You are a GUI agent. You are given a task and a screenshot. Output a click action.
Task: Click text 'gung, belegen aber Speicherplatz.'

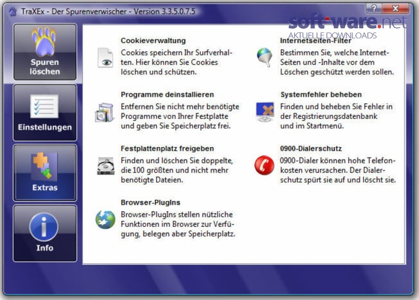tap(178, 234)
